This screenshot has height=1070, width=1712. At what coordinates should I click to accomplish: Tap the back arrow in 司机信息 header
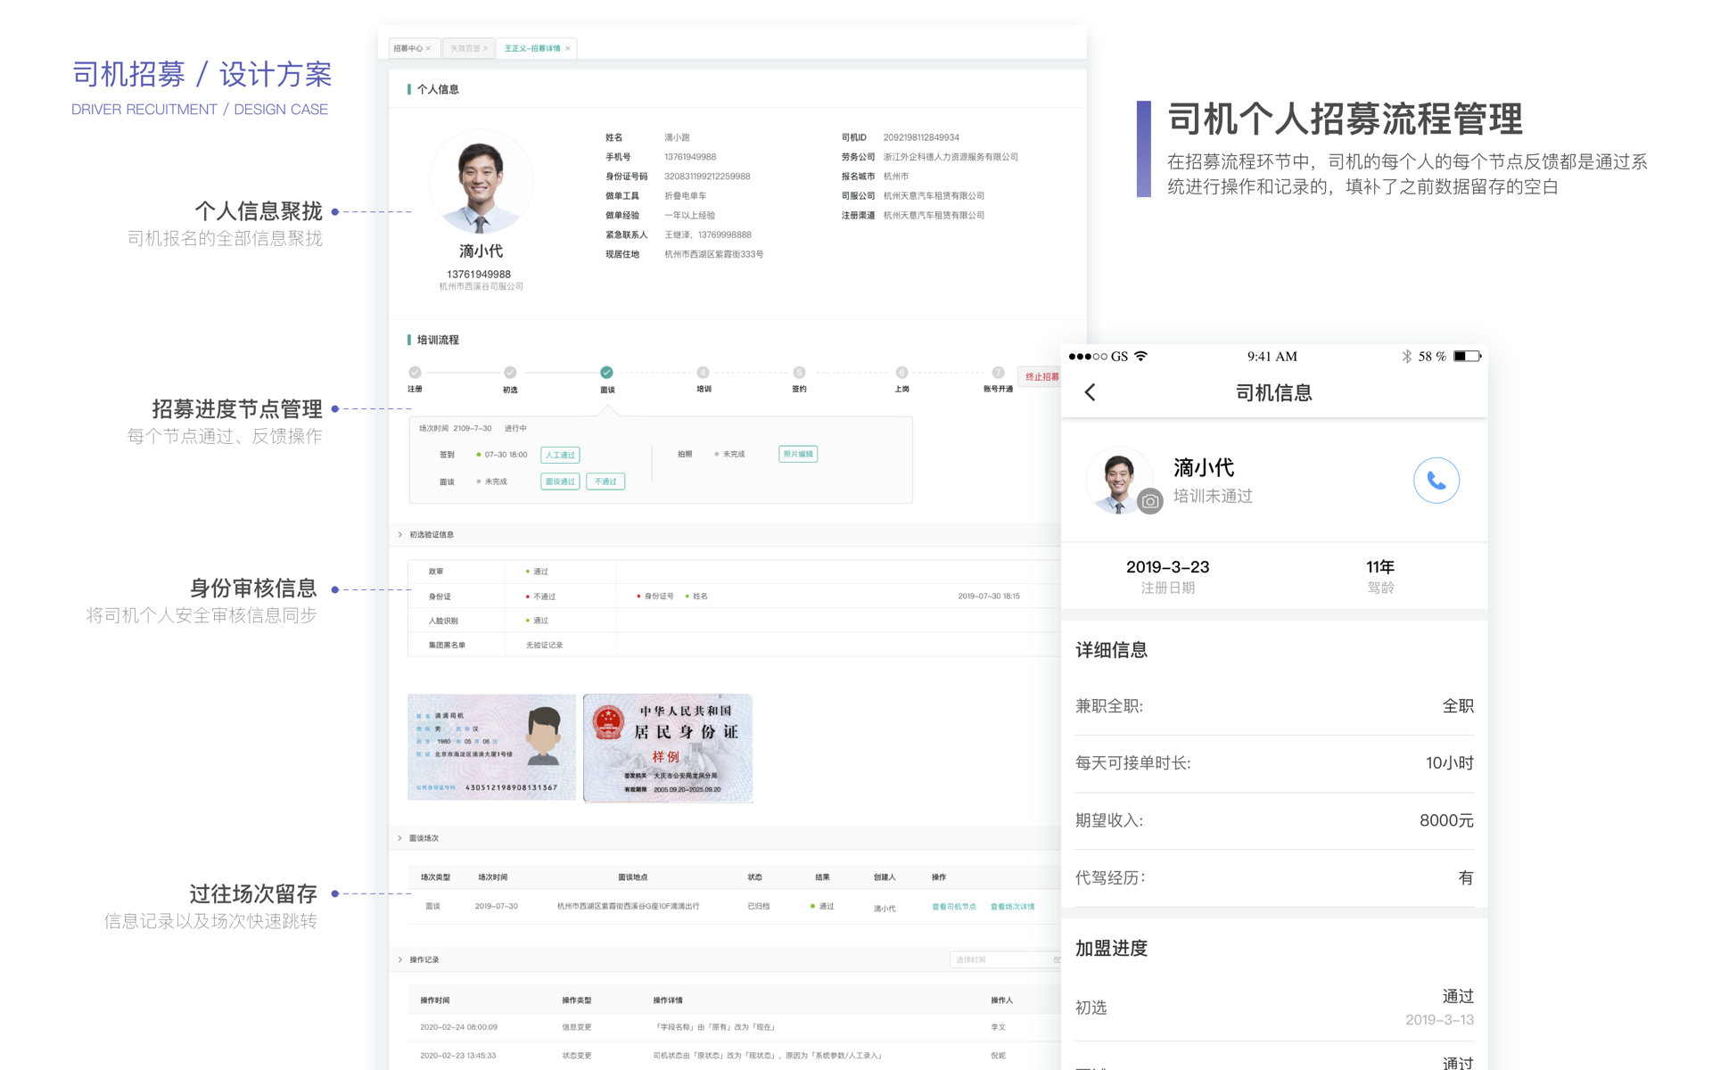click(1090, 392)
